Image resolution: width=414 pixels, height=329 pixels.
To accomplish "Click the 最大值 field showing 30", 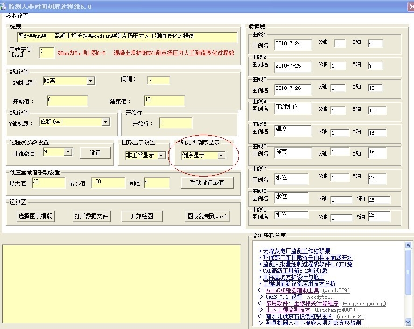I will (x=49, y=183).
